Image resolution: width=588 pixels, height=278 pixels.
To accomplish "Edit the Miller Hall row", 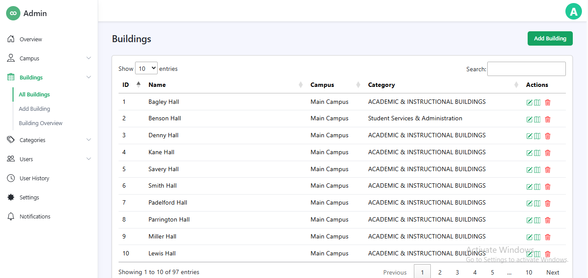I will click(x=529, y=237).
